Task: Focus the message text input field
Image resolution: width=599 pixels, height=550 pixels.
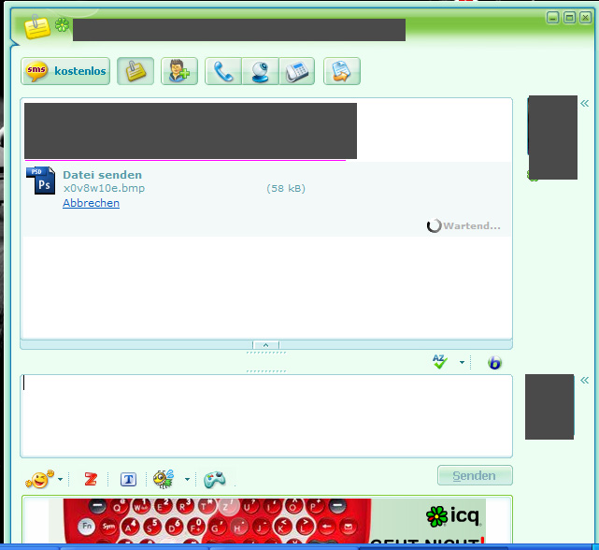Action: pos(266,416)
